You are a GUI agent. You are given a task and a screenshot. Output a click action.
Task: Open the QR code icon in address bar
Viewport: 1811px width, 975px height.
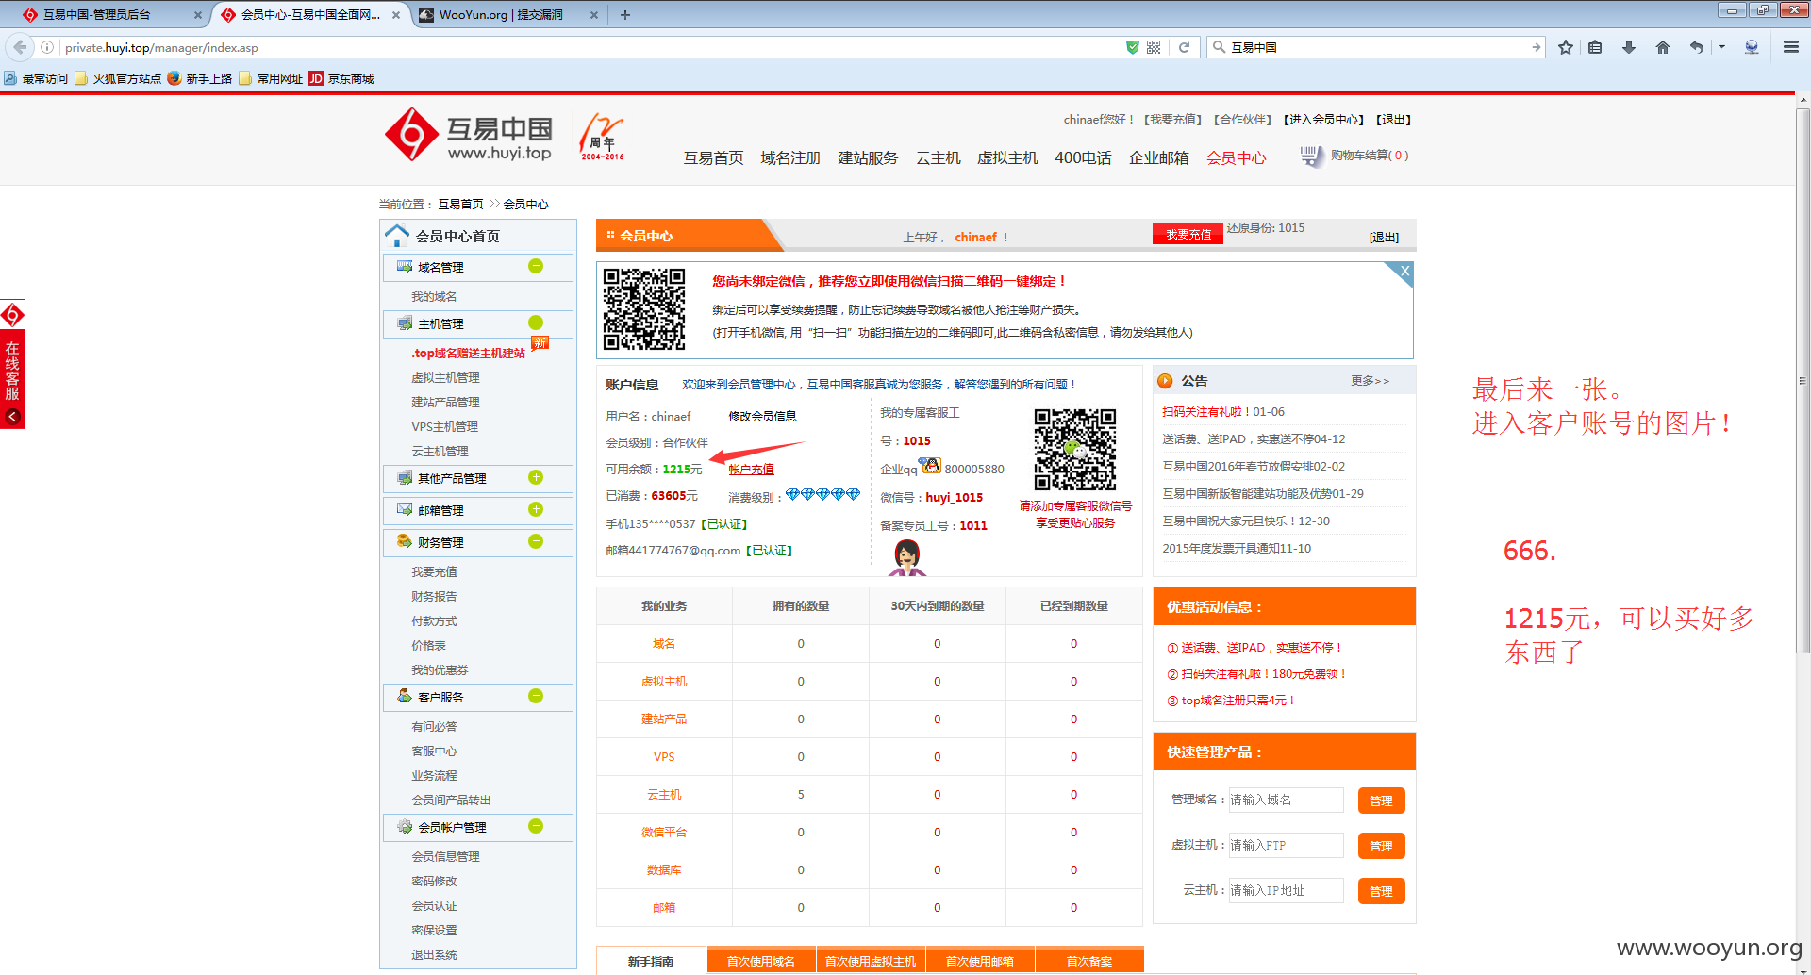click(x=1154, y=47)
